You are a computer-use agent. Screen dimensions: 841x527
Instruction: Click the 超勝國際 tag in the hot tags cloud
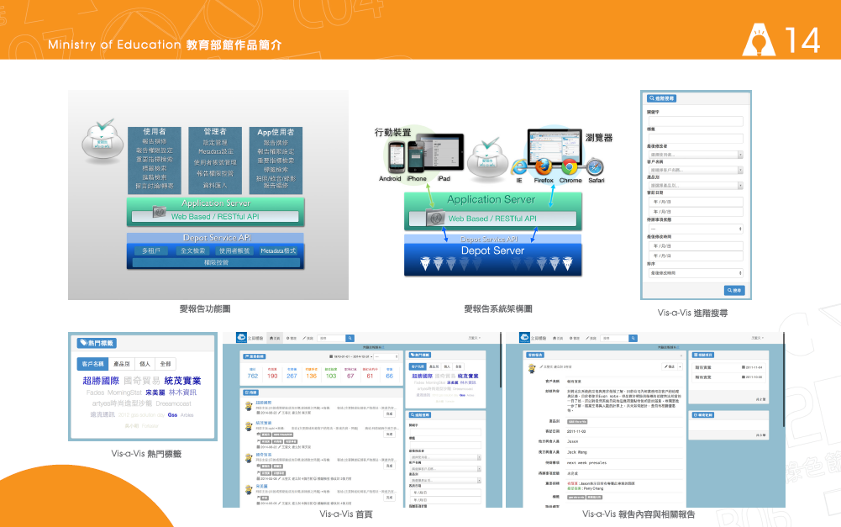click(x=101, y=381)
